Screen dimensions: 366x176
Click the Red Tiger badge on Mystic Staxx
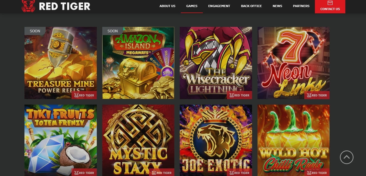[162, 172]
